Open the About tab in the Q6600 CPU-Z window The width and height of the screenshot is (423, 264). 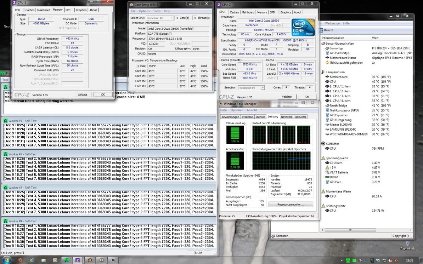pyautogui.click(x=298, y=12)
